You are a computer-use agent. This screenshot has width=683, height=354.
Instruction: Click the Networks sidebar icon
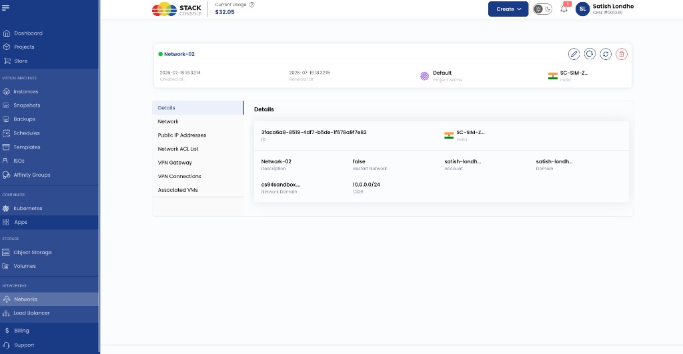point(6,299)
